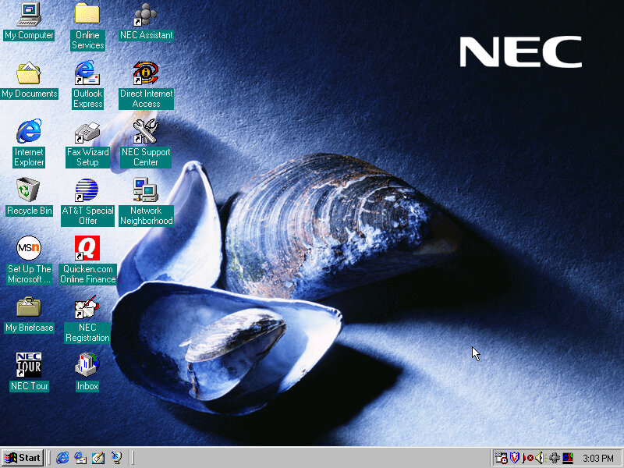Launch Internet Explorer from Quick Launch bar
This screenshot has width=624, height=468.
(x=63, y=458)
